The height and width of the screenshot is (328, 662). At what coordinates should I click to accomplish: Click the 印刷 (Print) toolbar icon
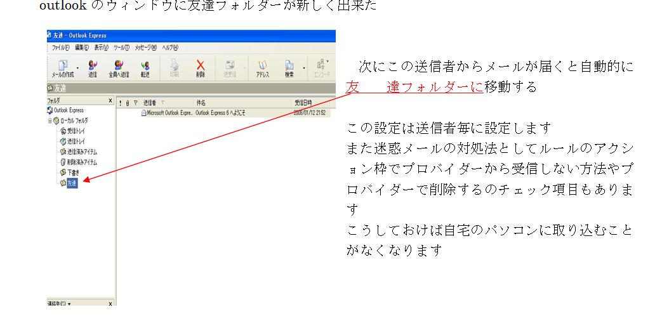(174, 69)
